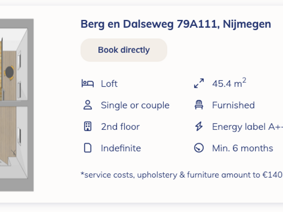Screen dimensions: 283x212
Task: Click the 2nd floor label
Action: pyautogui.click(x=120, y=127)
